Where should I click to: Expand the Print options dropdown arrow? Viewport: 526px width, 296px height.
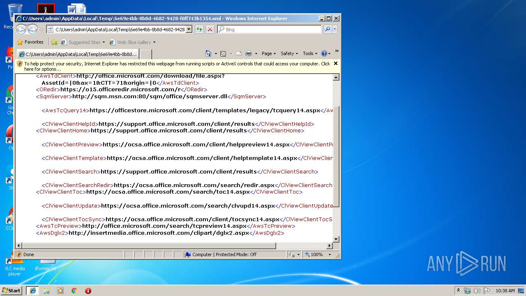[256, 53]
